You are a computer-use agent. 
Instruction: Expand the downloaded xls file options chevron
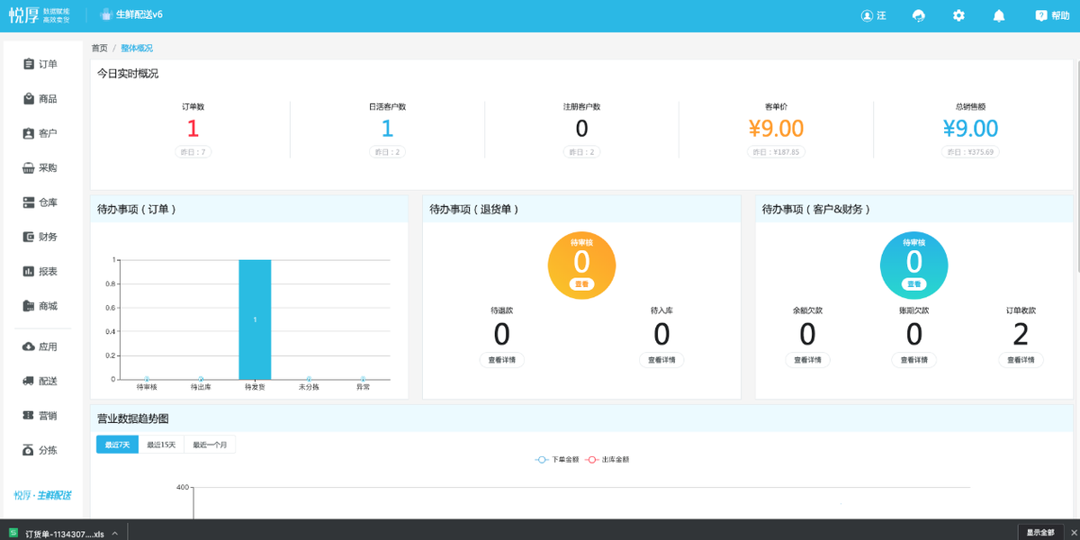pos(115,534)
